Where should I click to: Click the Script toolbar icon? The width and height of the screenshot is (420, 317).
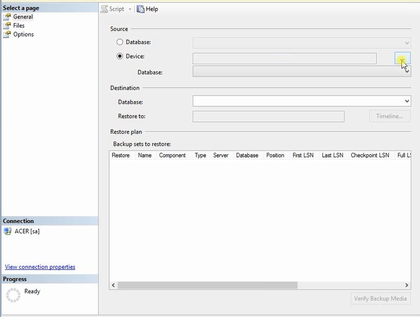(x=104, y=9)
